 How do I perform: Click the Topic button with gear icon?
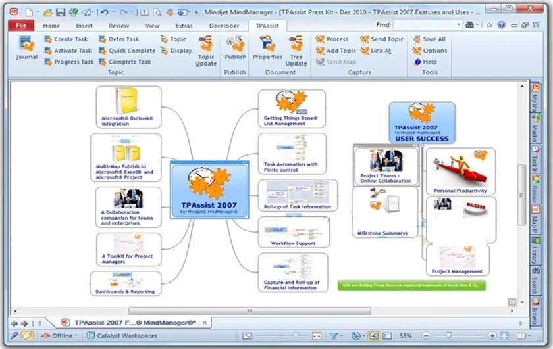(173, 39)
